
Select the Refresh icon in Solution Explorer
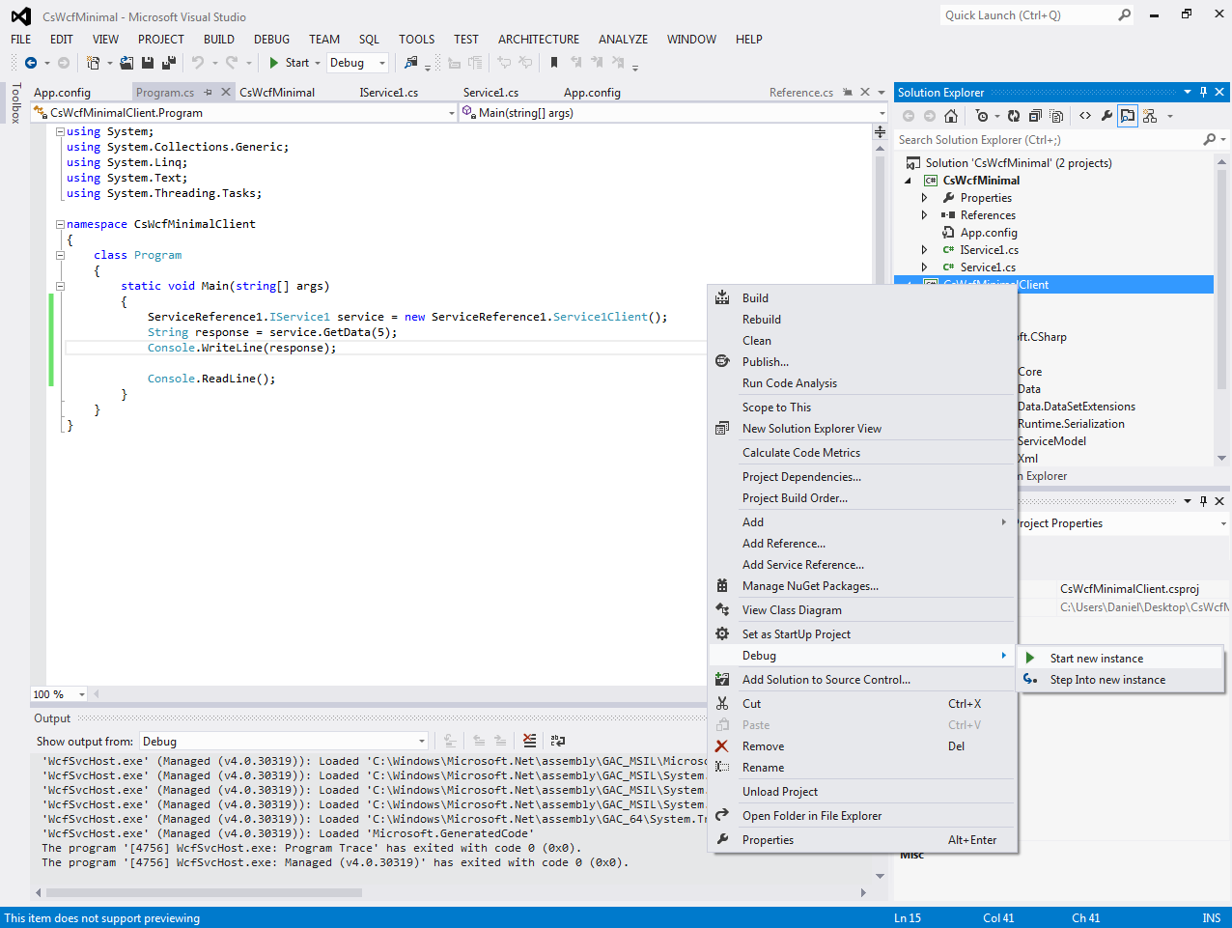coord(1014,116)
